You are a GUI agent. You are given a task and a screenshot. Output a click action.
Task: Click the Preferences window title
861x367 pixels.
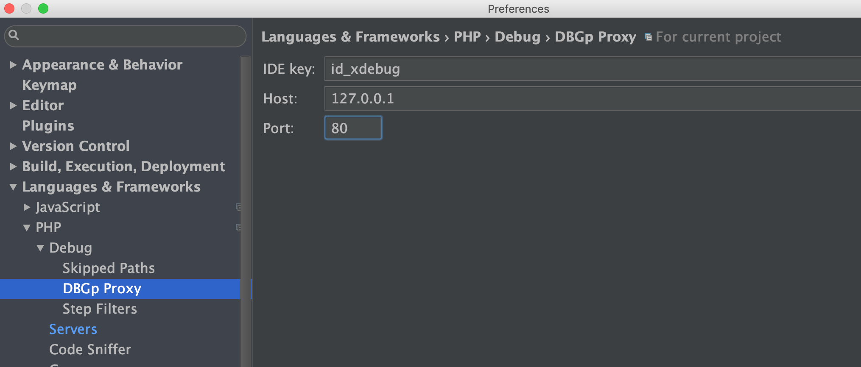(518, 9)
